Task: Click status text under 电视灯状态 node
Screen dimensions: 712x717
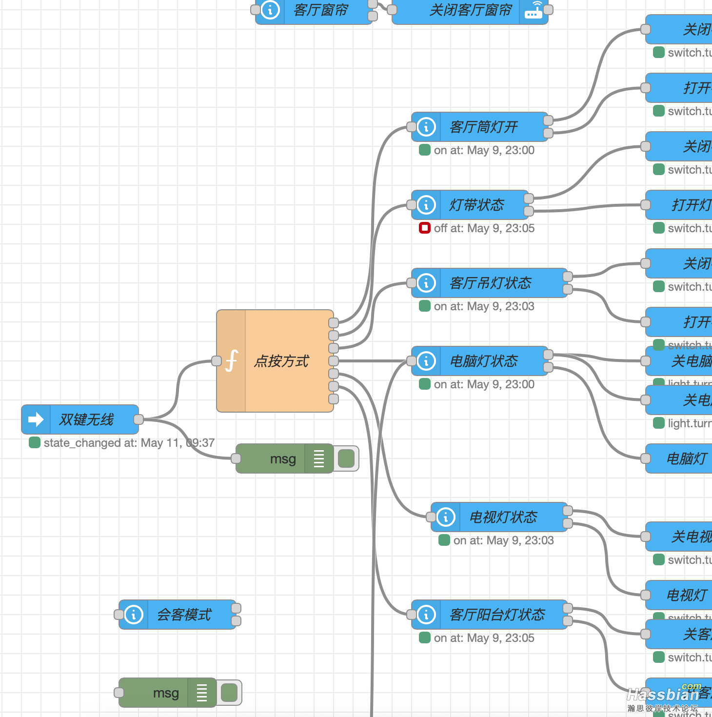Action: pos(504,540)
